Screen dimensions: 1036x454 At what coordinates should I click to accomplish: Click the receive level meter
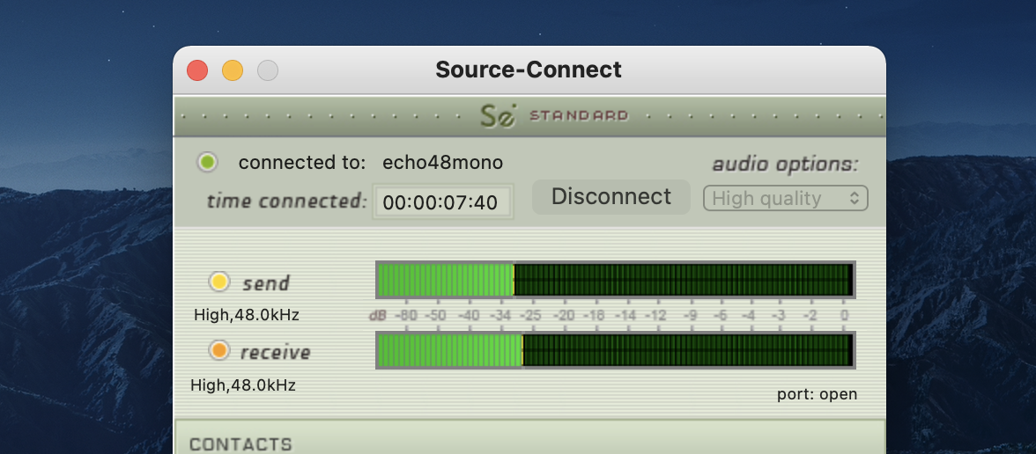point(614,350)
